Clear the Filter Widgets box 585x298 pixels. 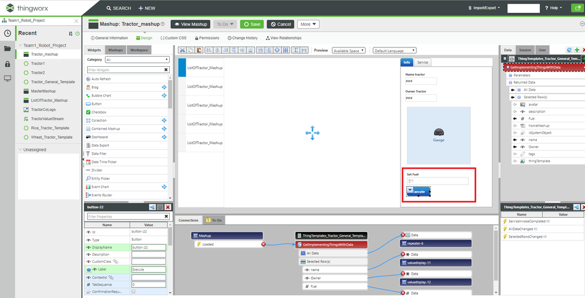[x=166, y=70]
